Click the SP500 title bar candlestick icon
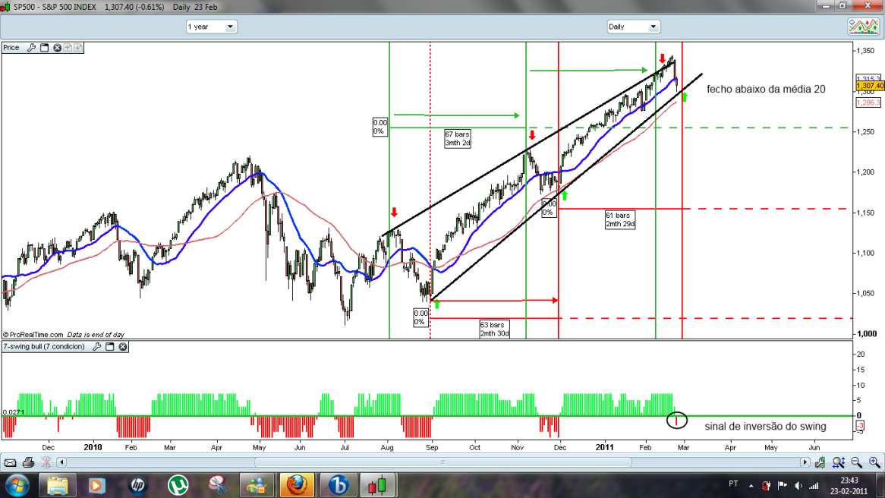Image resolution: width=885 pixels, height=498 pixels. [x=5, y=7]
